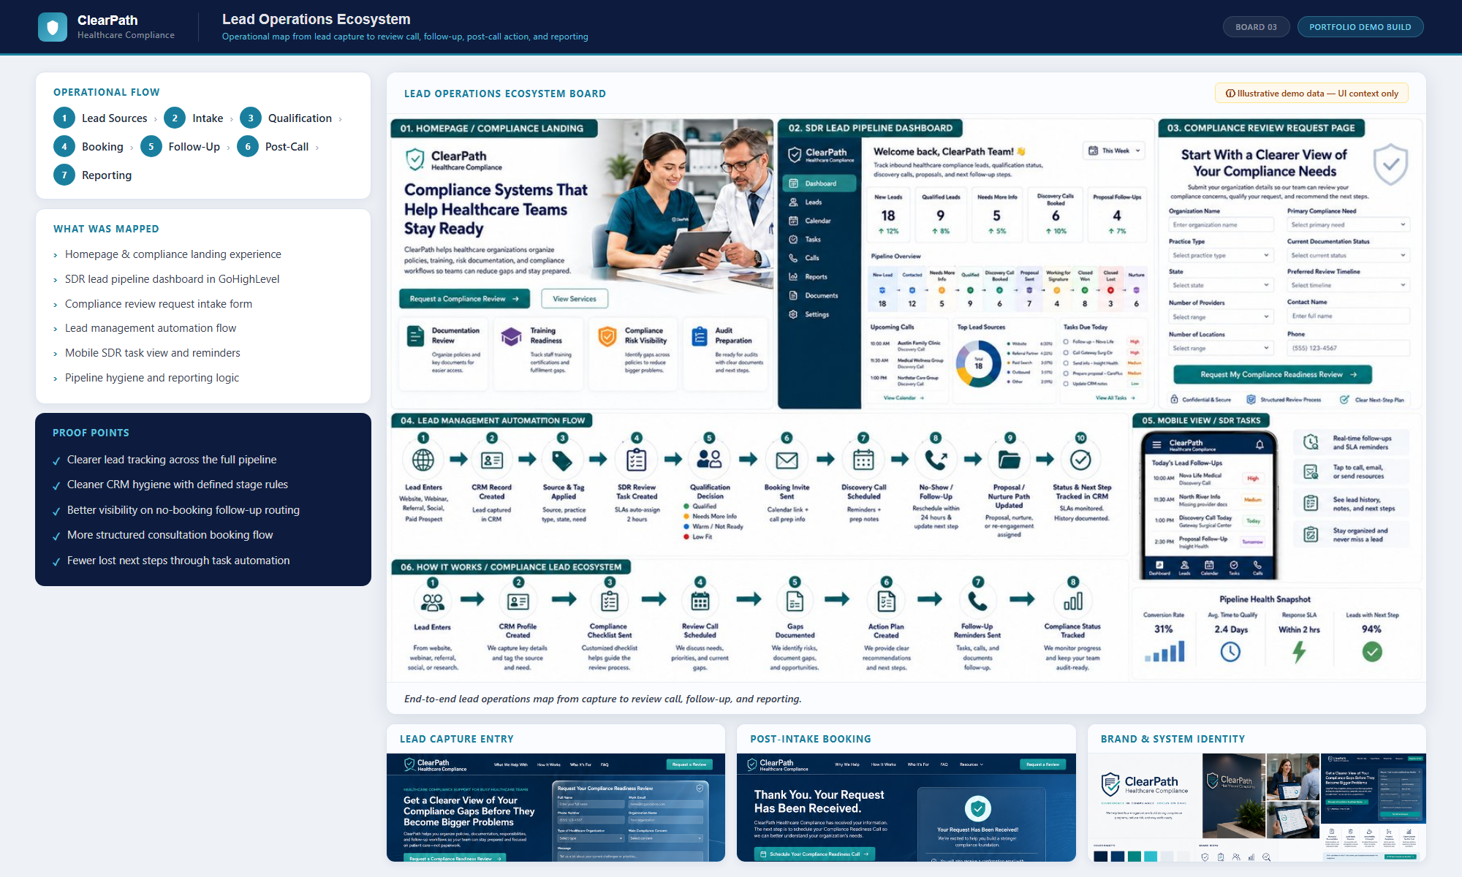Open the Select state dropdown
Viewport: 1462px width, 877px height.
pyautogui.click(x=1221, y=285)
